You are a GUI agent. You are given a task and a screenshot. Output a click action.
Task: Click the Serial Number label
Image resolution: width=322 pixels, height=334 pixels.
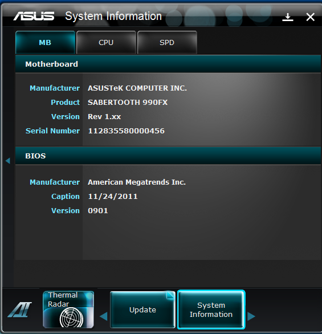pos(52,131)
